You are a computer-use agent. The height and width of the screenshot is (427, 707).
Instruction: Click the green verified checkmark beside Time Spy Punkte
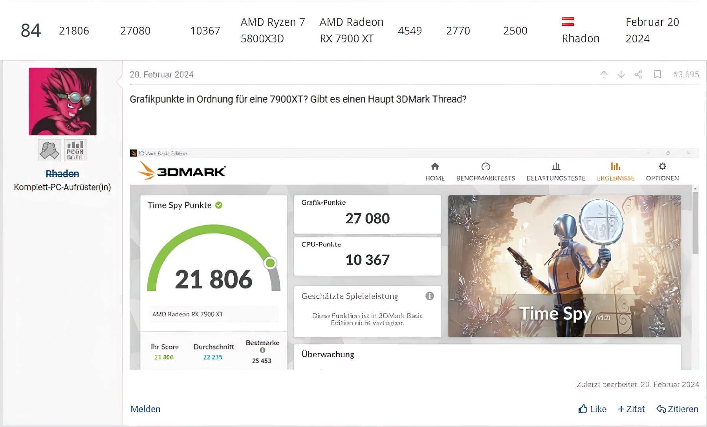click(219, 205)
